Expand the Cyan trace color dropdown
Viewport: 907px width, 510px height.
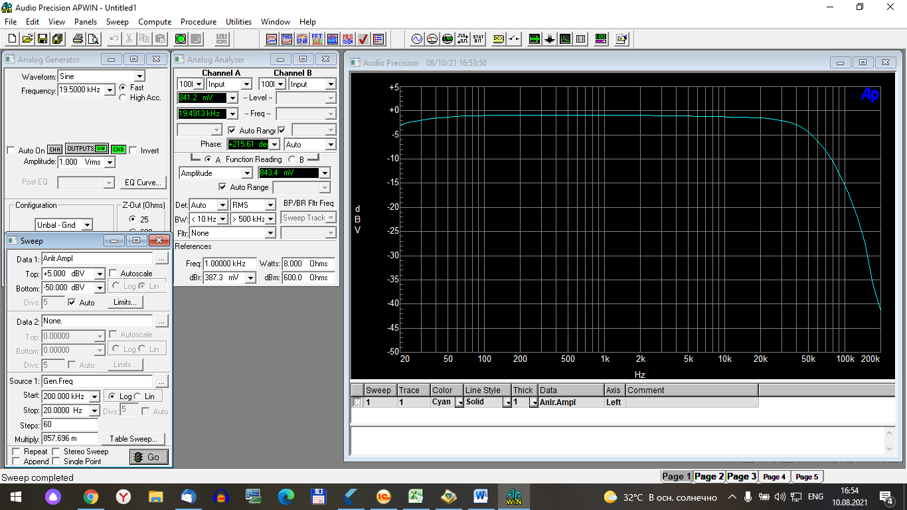(x=459, y=402)
